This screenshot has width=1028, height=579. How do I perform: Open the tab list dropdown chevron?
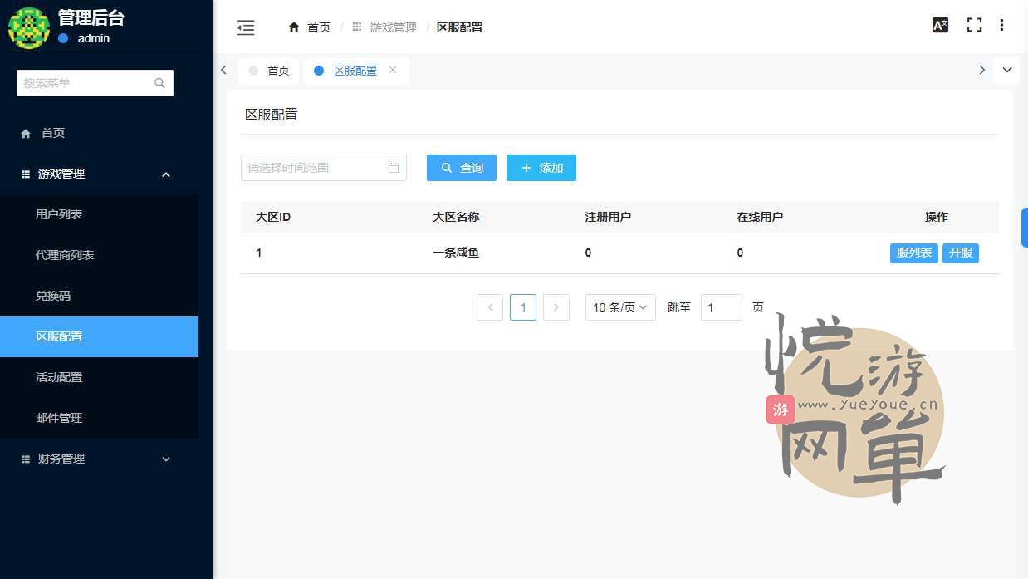[x=1006, y=70]
